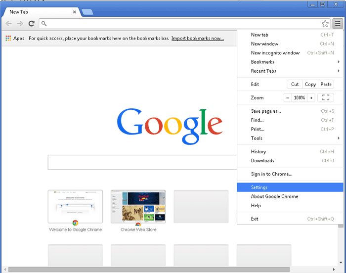Click the Google logo
The width and height of the screenshot is (346, 273).
click(170, 127)
